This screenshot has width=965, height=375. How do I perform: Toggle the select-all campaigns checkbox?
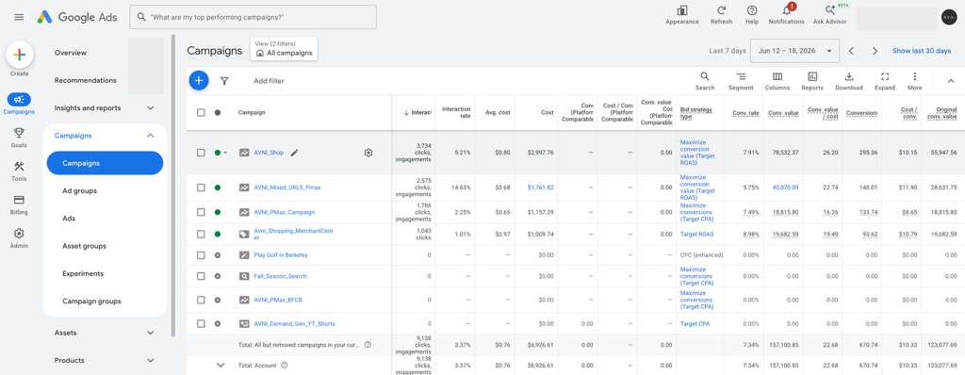pyautogui.click(x=201, y=113)
